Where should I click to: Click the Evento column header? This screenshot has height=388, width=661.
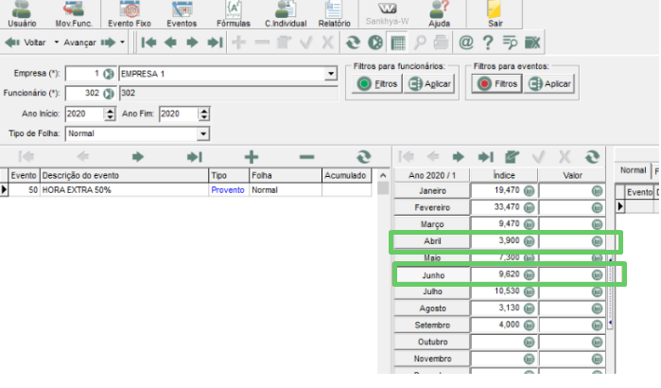coord(24,175)
